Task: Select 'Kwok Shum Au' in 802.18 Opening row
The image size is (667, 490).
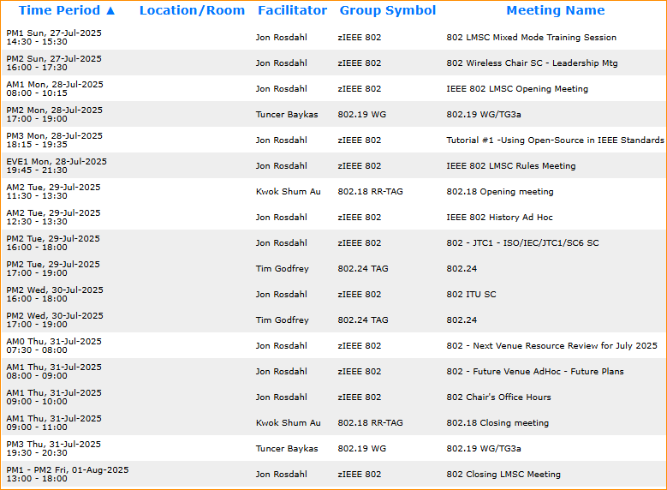Action: coord(288,192)
